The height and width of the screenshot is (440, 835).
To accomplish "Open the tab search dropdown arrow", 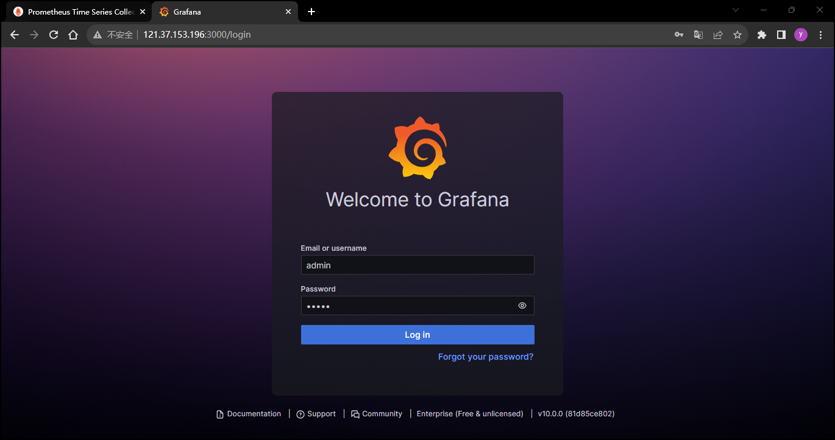I will [x=736, y=10].
